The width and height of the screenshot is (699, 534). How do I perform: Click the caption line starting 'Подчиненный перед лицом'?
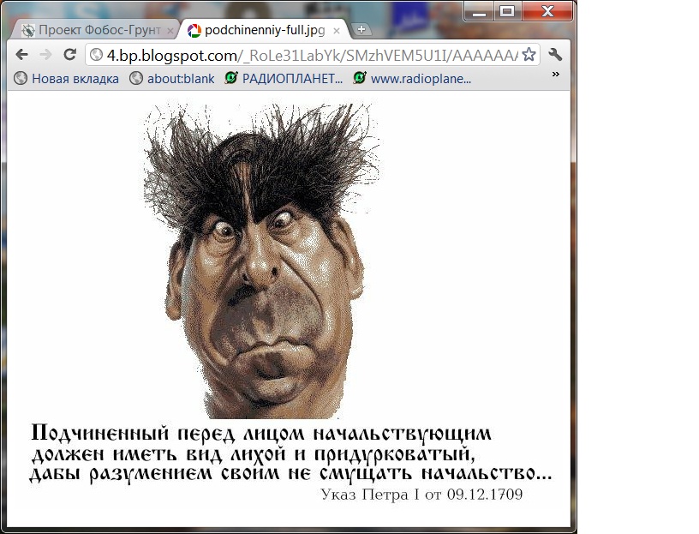[261, 433]
